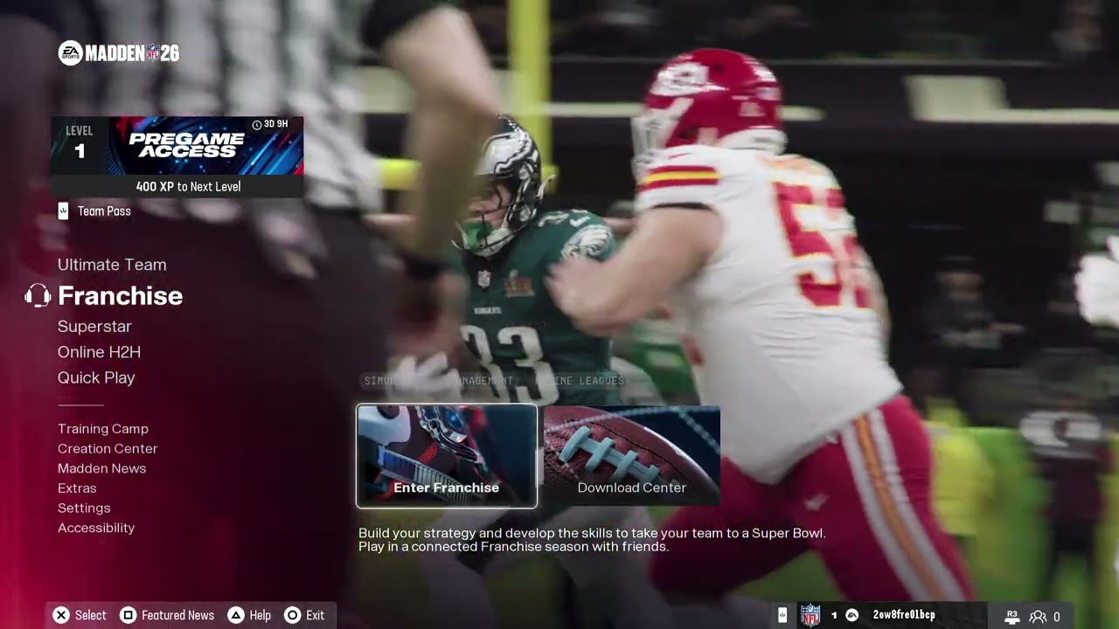Click the headset icon beside Franchise
Image resolution: width=1119 pixels, height=629 pixels.
tap(38, 295)
